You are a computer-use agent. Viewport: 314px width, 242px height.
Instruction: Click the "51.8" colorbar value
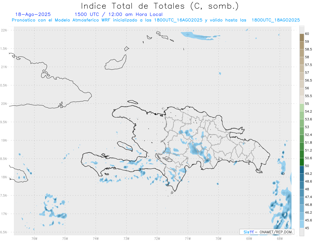pos(309,143)
